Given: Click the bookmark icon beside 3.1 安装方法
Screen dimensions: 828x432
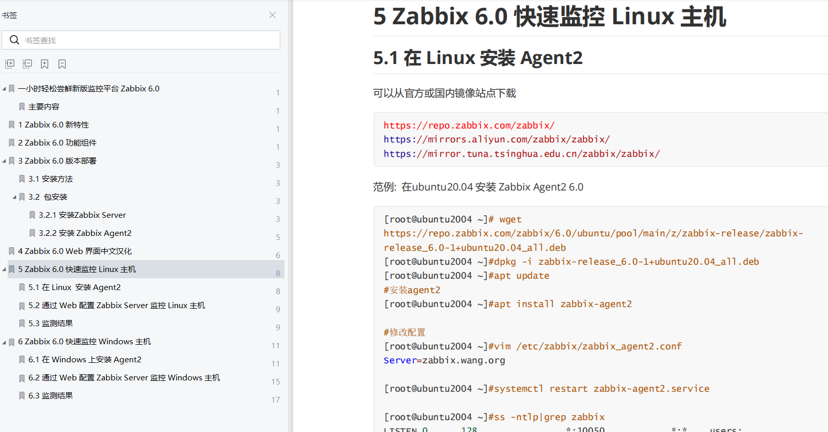Looking at the screenshot, I should tap(22, 179).
